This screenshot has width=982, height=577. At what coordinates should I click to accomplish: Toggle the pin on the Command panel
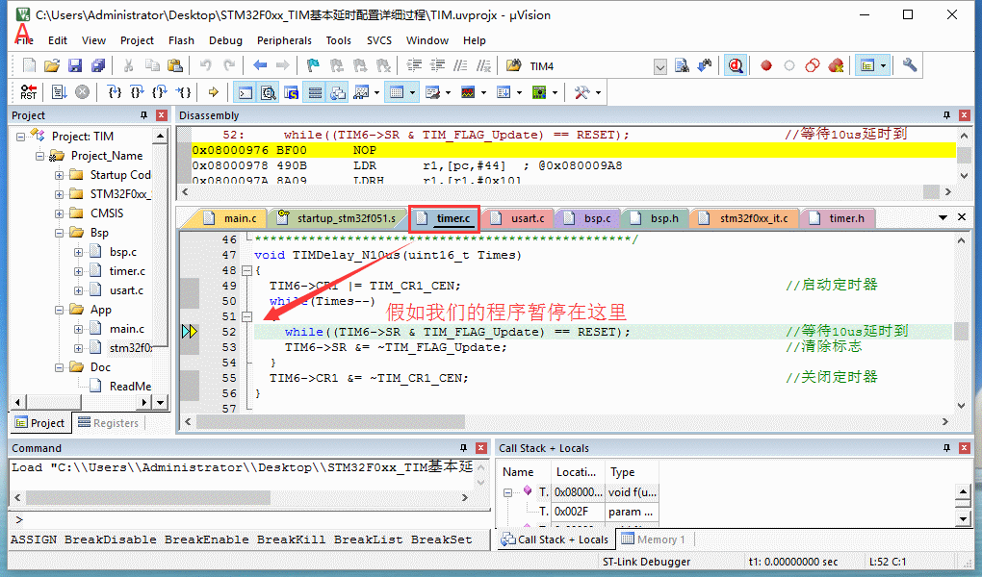click(463, 448)
